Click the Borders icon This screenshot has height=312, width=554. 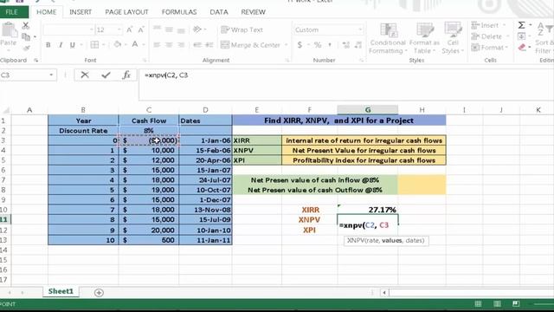[x=94, y=45]
